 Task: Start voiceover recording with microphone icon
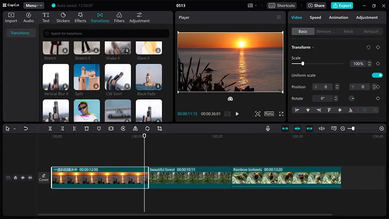tap(268, 128)
